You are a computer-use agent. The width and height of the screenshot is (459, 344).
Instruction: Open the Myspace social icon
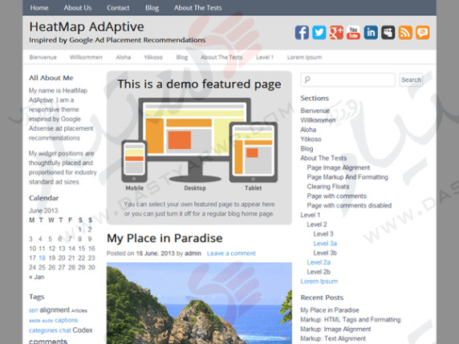pos(388,32)
